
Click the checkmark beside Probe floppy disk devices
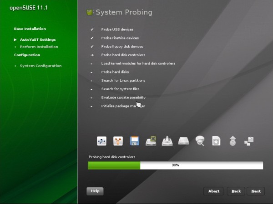click(x=92, y=47)
